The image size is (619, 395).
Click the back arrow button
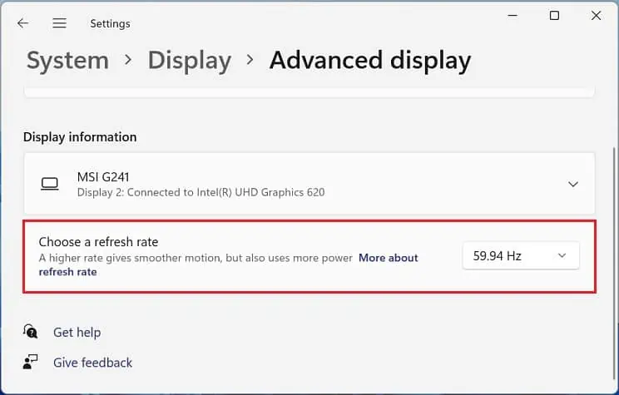pos(22,23)
